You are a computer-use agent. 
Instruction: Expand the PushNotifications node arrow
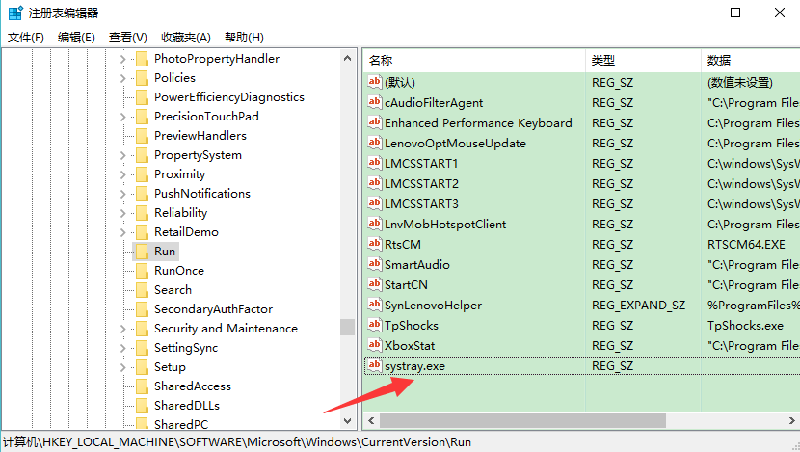pos(122,194)
